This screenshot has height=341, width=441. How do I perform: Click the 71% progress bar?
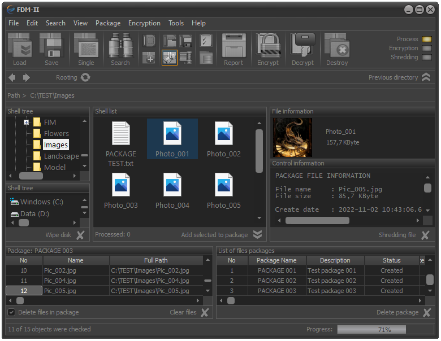click(x=386, y=330)
